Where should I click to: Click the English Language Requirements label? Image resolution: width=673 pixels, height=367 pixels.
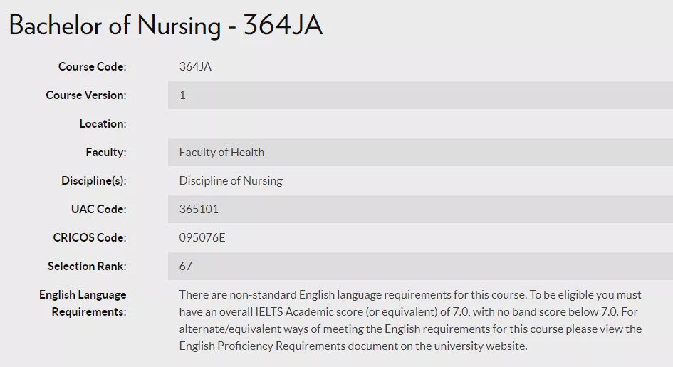[x=83, y=303]
